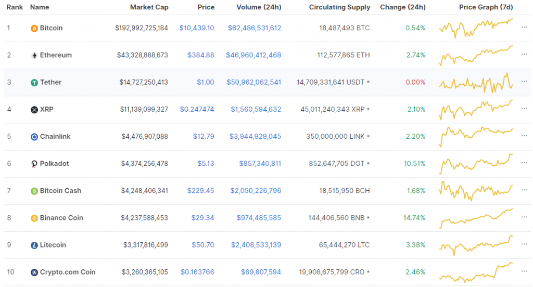Click the Ethereum logo icon

pyautogui.click(x=34, y=55)
